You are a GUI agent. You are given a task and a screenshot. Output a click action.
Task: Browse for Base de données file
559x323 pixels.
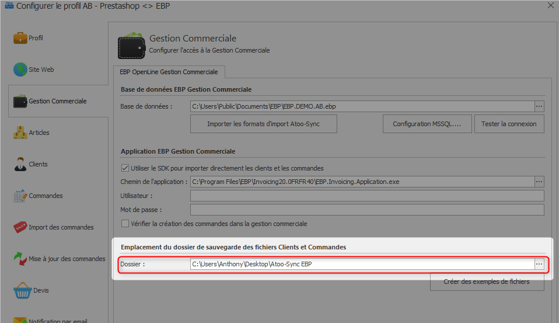point(539,106)
